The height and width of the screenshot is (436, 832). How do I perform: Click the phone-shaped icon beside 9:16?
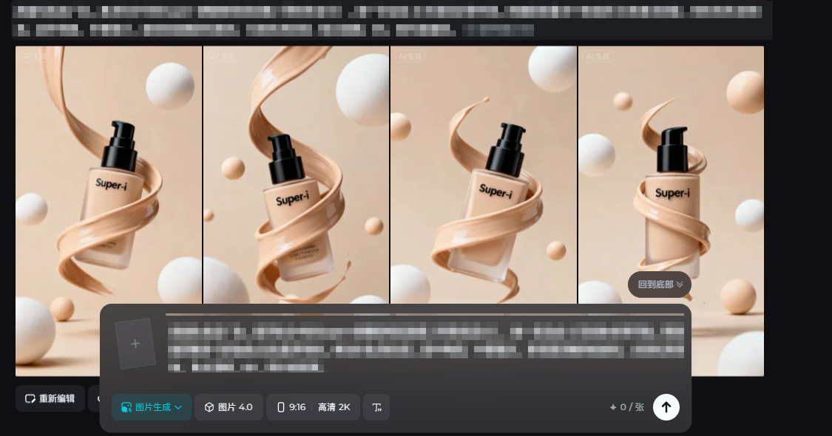pos(281,407)
